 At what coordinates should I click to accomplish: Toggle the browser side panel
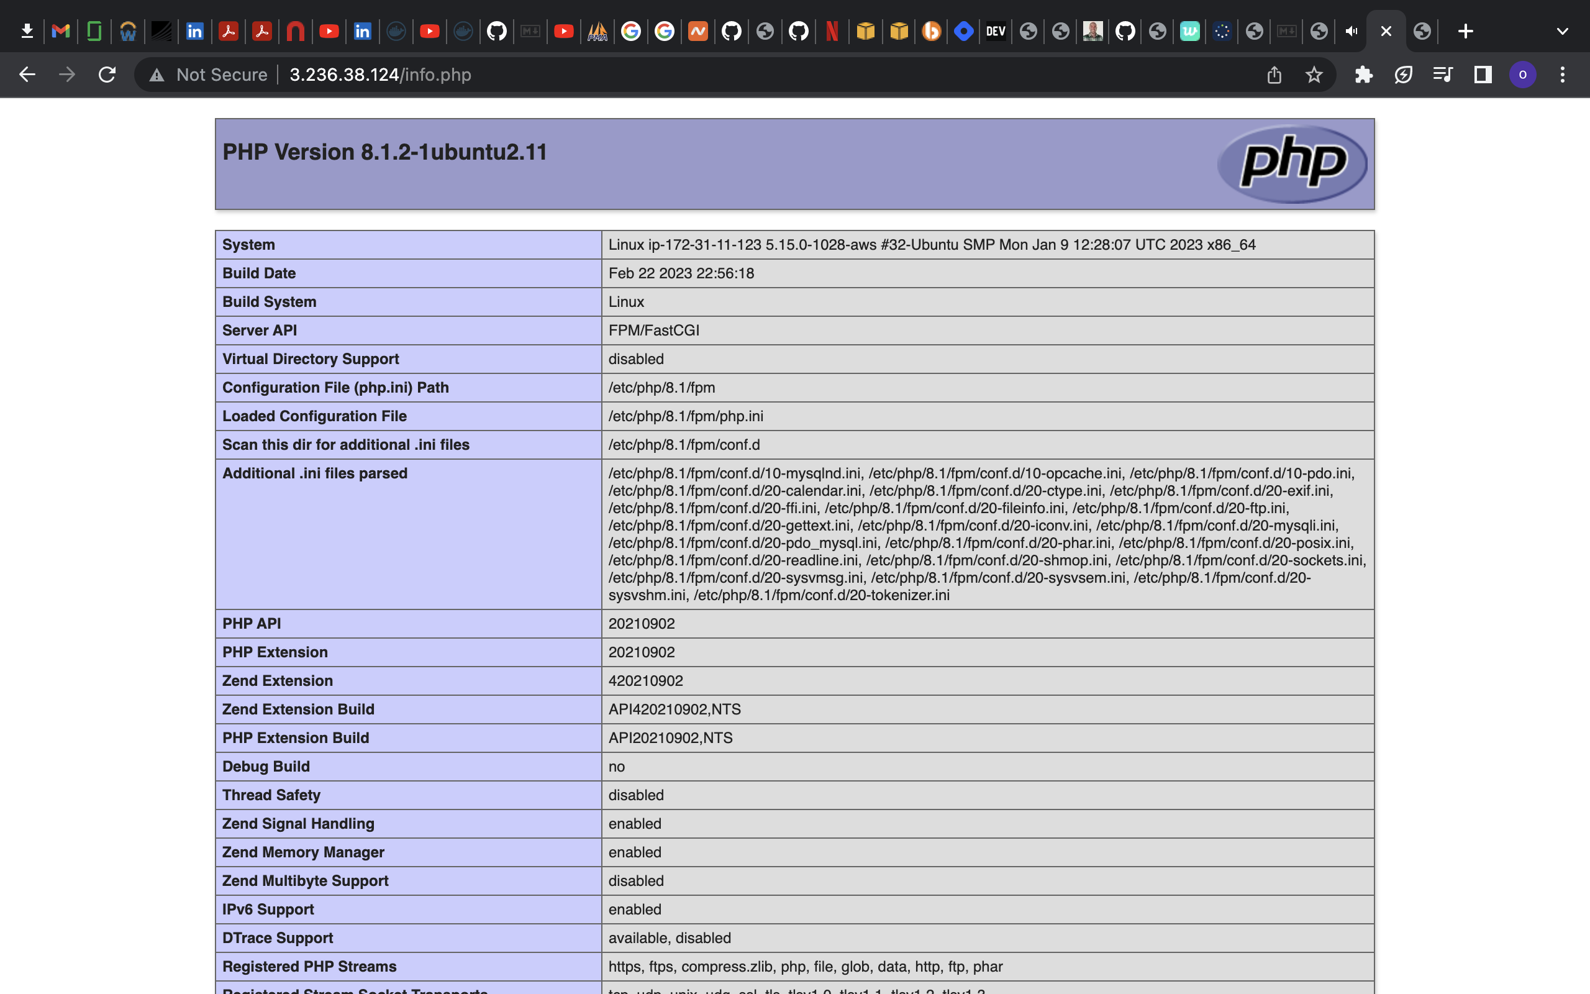[1483, 75]
